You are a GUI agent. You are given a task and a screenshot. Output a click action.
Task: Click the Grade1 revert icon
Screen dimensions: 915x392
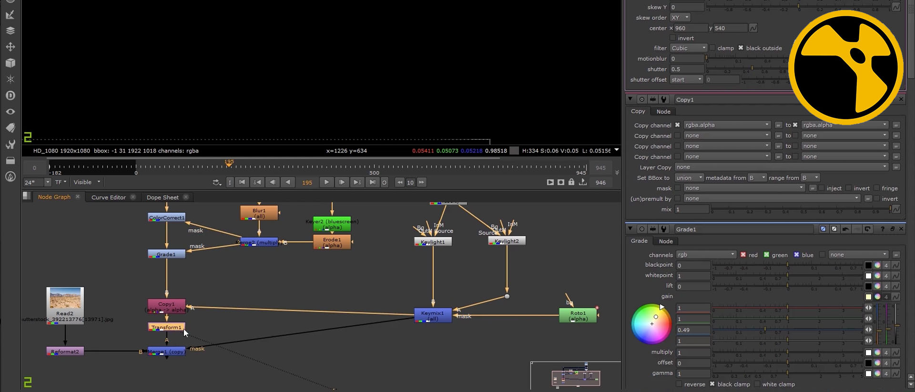point(867,229)
